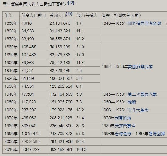This screenshot has width=167, height=156.
Task: Click US population 248,709,873
Action: click(61, 134)
